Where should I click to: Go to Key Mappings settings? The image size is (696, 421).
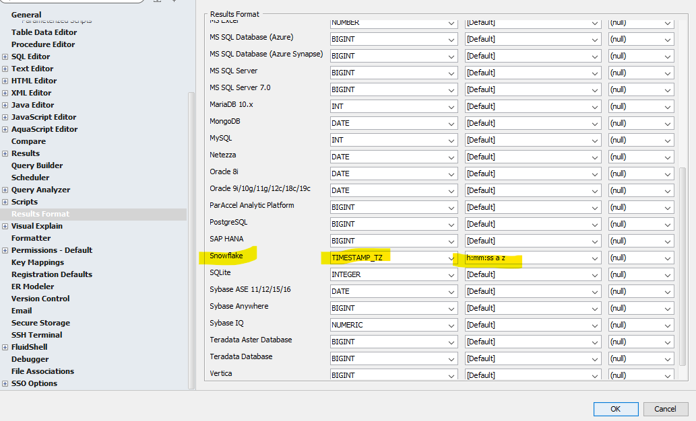pyautogui.click(x=38, y=262)
